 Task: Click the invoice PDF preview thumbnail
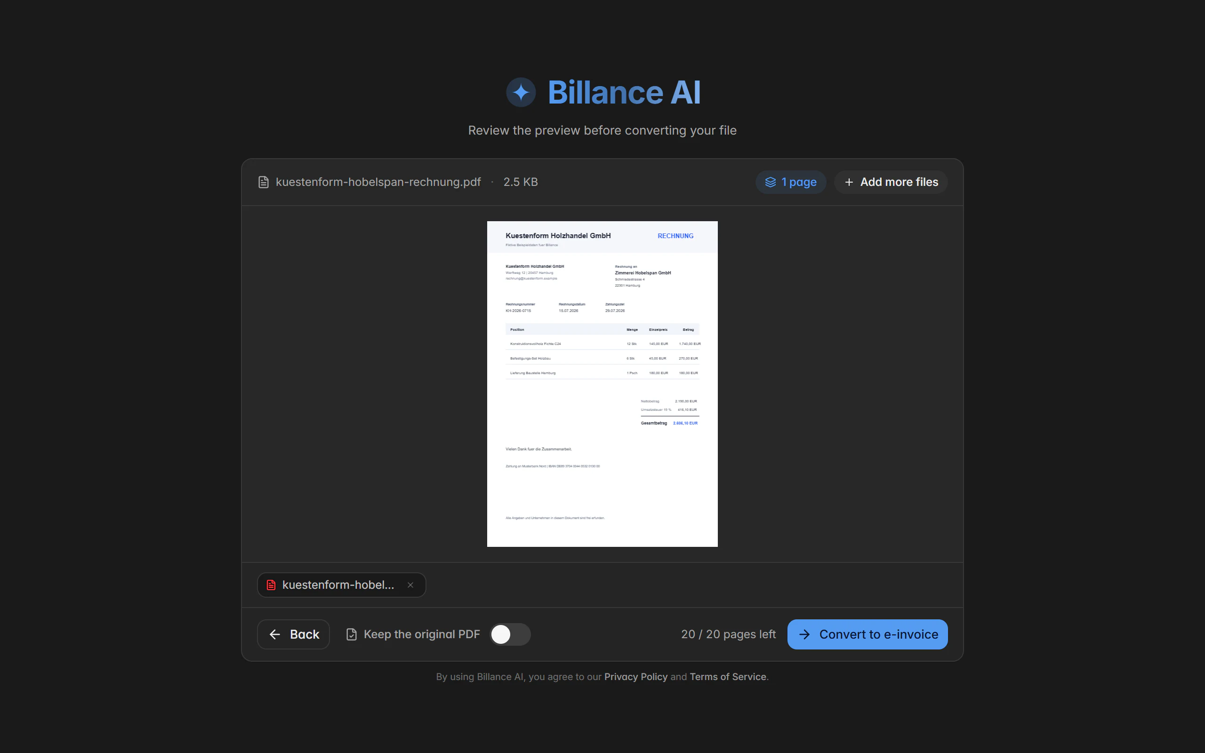(602, 384)
